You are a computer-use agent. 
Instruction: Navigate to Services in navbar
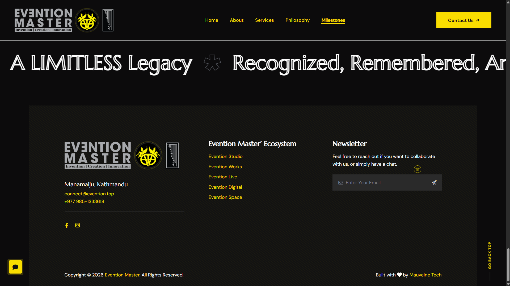click(264, 20)
